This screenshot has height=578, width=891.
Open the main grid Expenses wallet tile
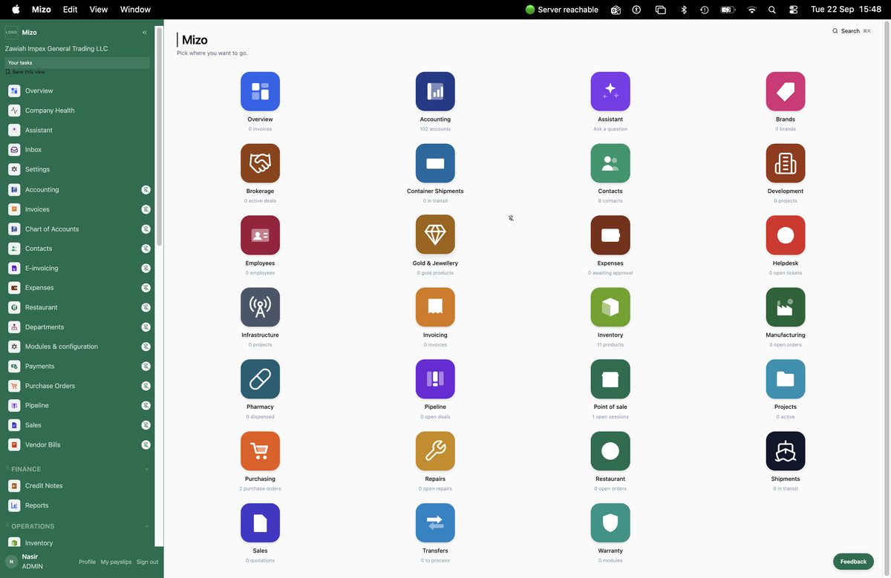[610, 235]
